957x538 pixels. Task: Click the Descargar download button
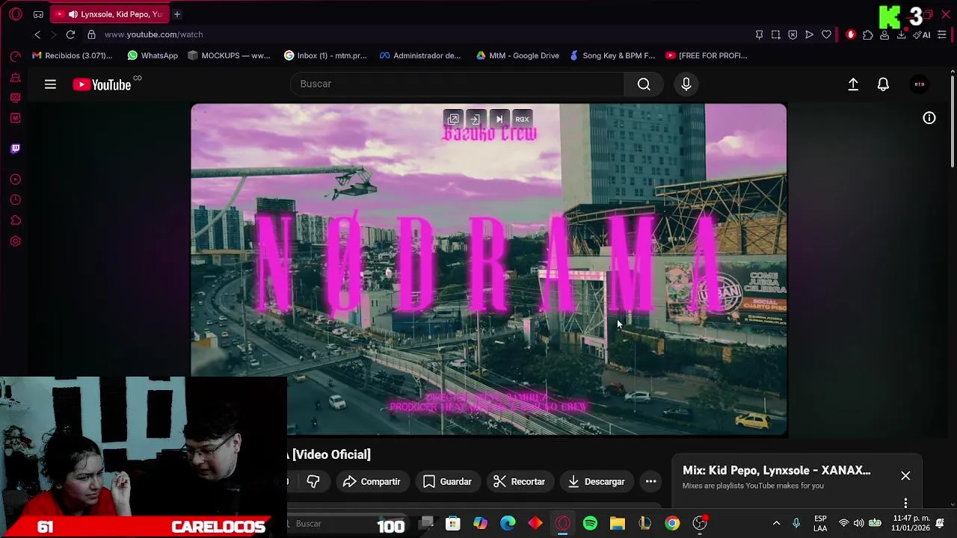[596, 482]
